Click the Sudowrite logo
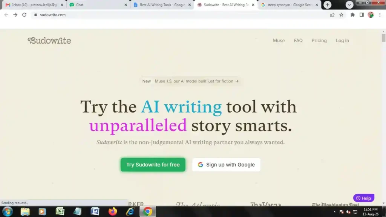Image resolution: width=386 pixels, height=217 pixels. (49, 41)
